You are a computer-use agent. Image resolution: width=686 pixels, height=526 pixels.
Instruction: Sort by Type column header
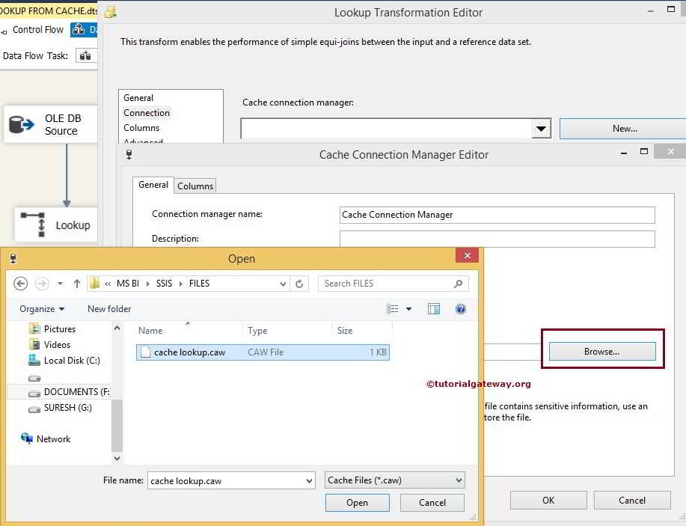click(x=257, y=331)
